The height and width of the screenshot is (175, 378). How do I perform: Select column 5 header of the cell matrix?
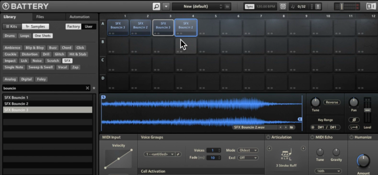coord(215,16)
